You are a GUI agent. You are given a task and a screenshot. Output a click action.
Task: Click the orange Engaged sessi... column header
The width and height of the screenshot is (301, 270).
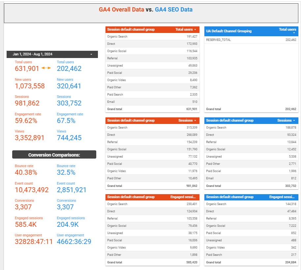pos(183,197)
